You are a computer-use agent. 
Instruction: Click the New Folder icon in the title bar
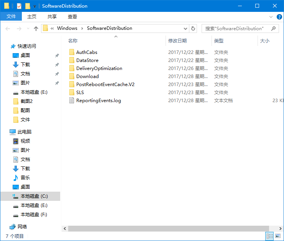[28, 6]
